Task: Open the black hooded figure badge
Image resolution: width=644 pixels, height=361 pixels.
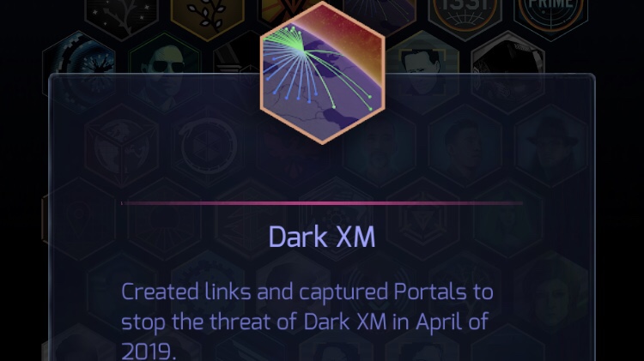Action: [508, 72]
